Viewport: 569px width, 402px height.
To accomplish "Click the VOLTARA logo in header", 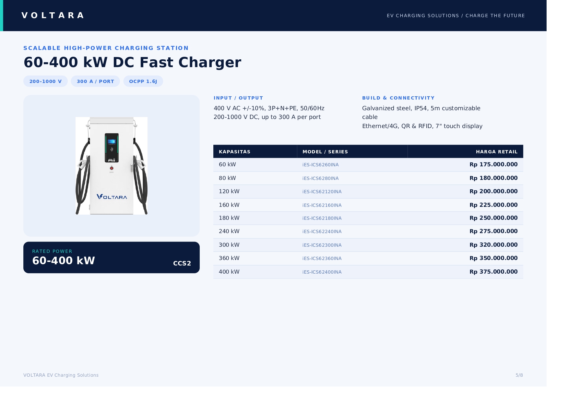I will click(53, 16).
